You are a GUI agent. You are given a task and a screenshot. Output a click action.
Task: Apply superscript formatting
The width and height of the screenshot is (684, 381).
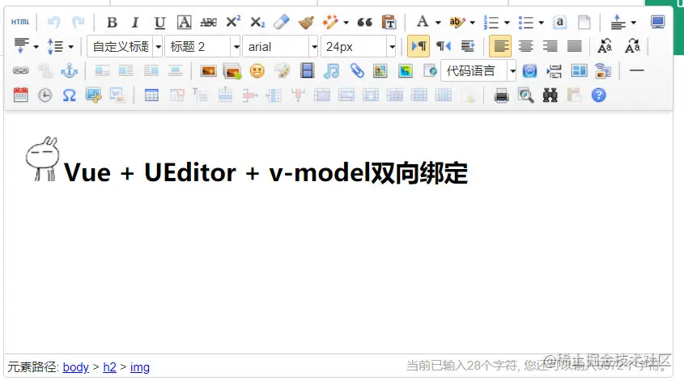[x=233, y=22]
